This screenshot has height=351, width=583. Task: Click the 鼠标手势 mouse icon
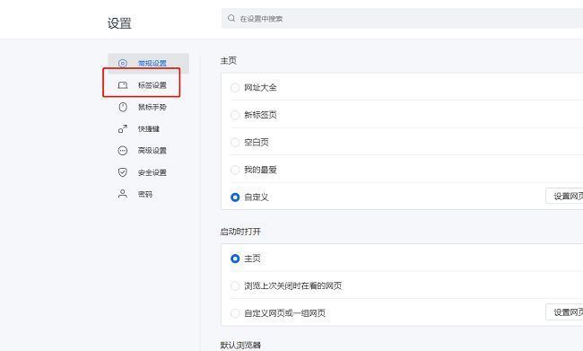coord(122,107)
